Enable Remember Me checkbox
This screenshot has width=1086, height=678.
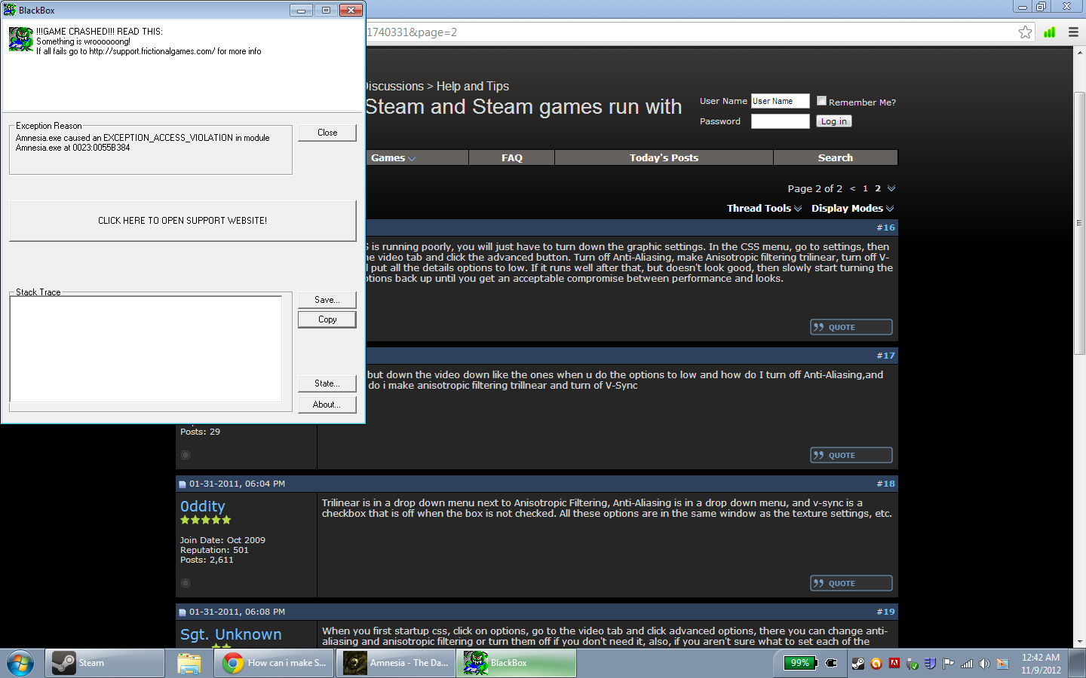point(822,101)
